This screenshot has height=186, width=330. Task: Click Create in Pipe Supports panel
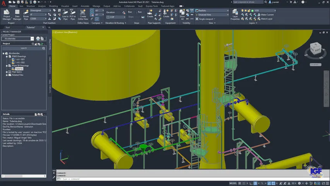(x=150, y=14)
